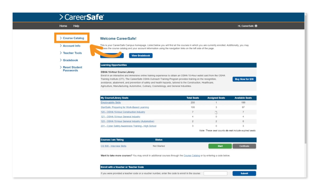The width and height of the screenshot is (319, 190).
Task: Click the chevron beside Teacher Tools
Action: coord(60,53)
